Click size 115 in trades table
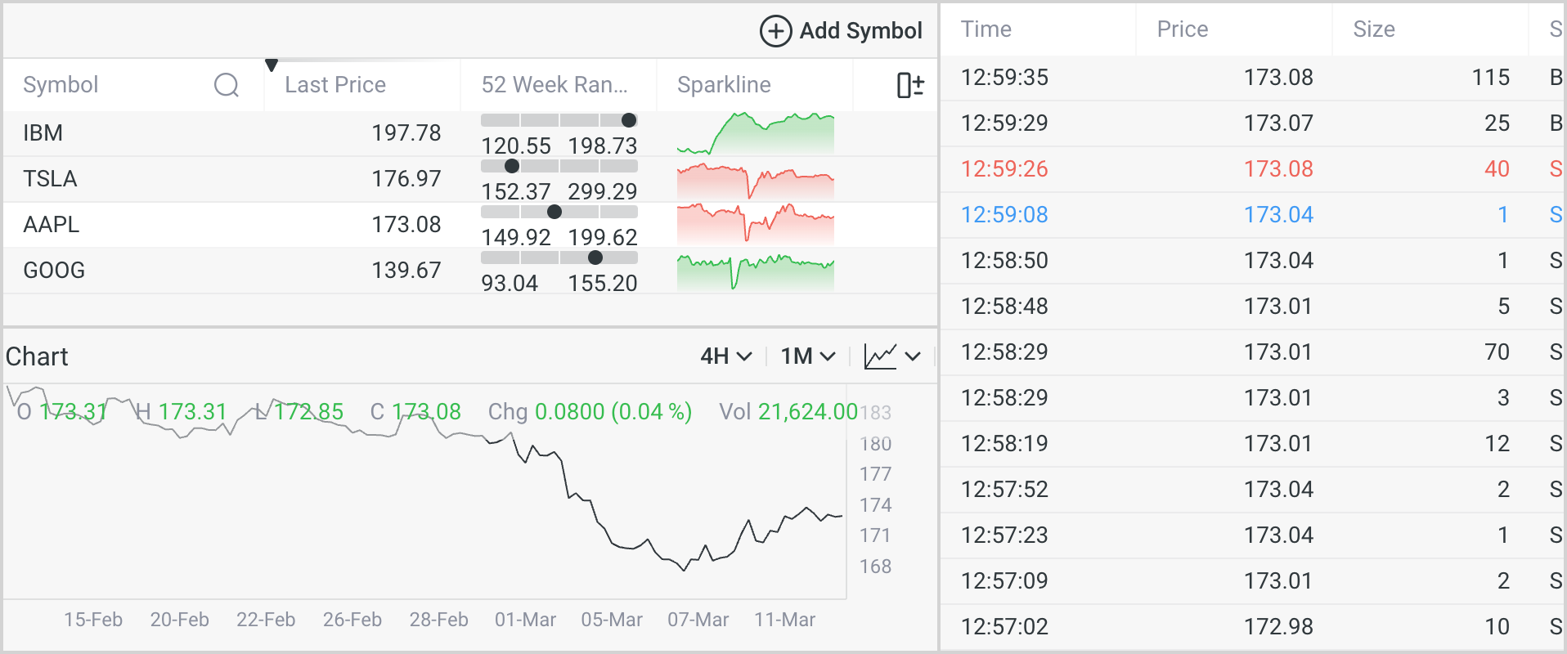1567x654 pixels. pos(1490,77)
